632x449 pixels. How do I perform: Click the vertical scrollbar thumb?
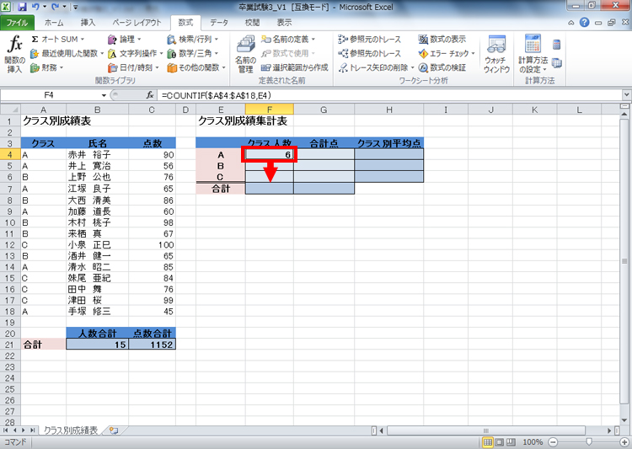point(624,262)
